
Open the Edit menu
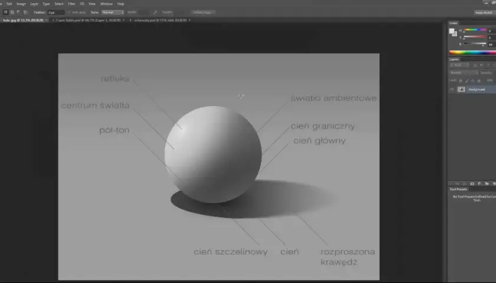coord(9,4)
